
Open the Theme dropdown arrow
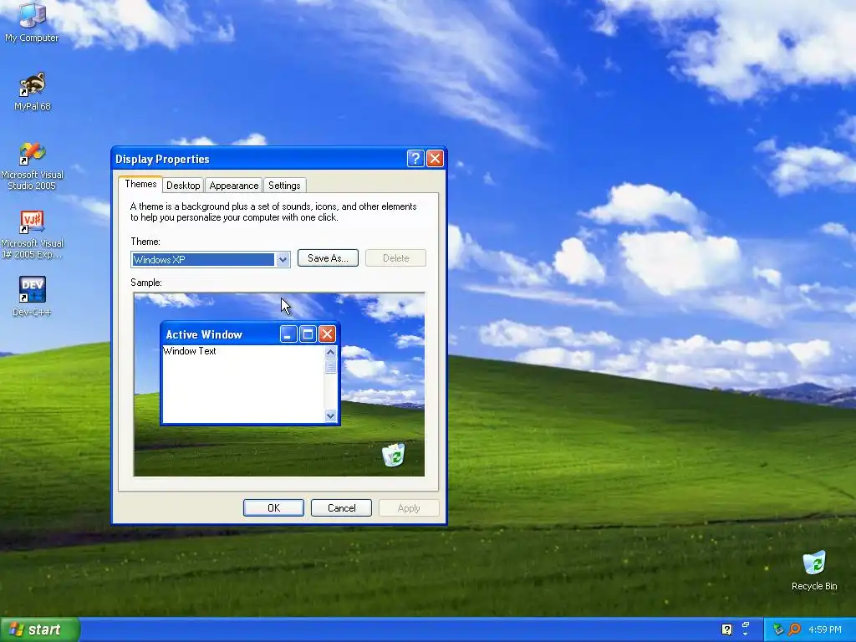(x=283, y=260)
